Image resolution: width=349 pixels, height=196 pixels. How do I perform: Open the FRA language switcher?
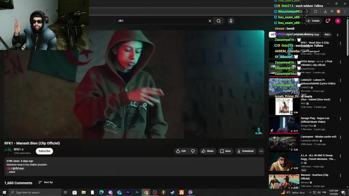324,192
